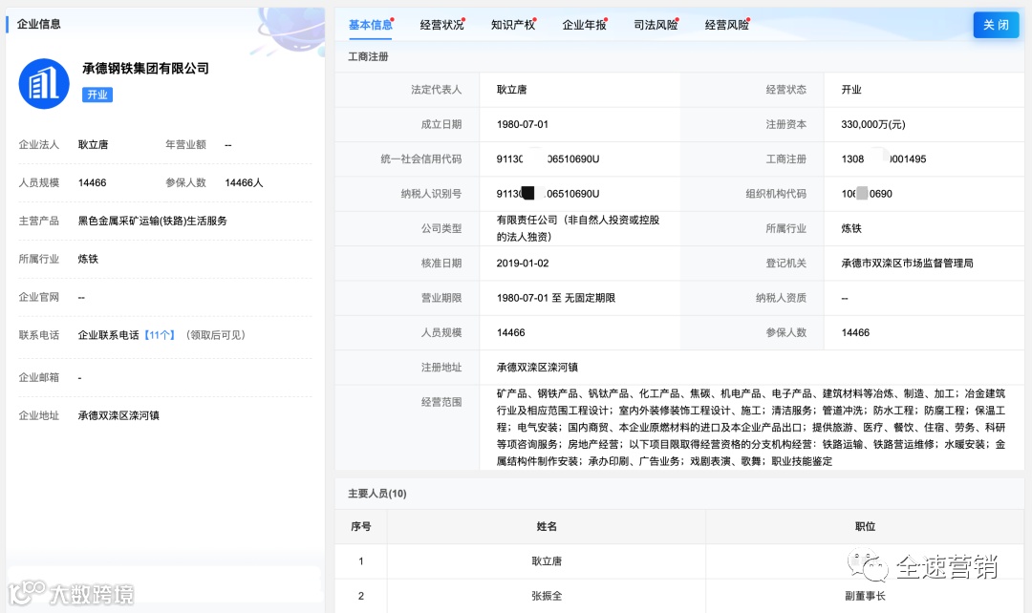Open the 基本信息 tab

tap(370, 25)
